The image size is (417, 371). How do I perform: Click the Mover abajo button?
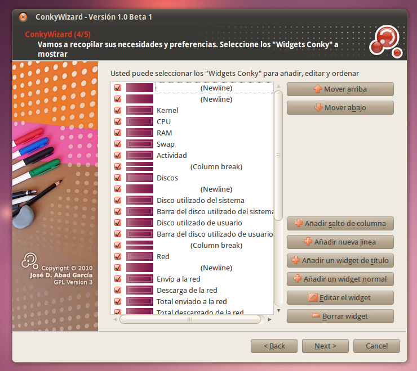pos(340,107)
